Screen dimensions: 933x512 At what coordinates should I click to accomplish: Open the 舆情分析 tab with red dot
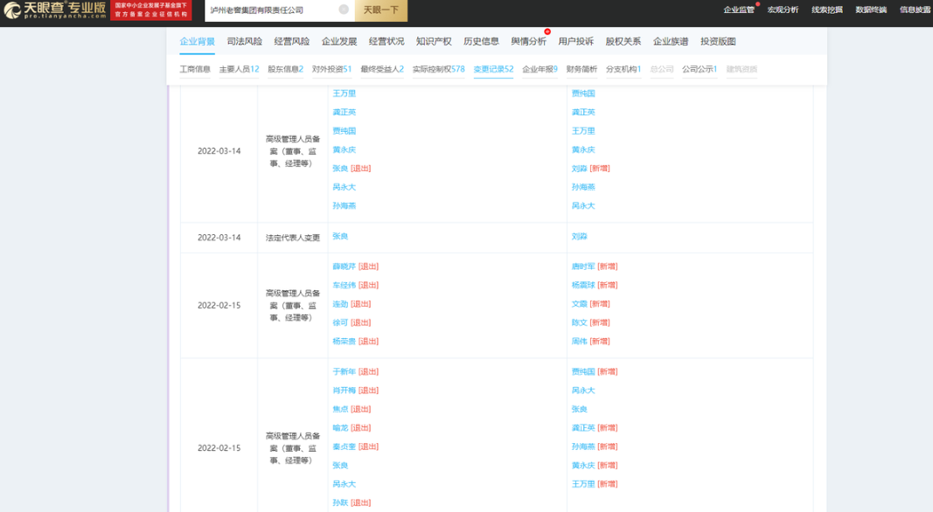(528, 41)
